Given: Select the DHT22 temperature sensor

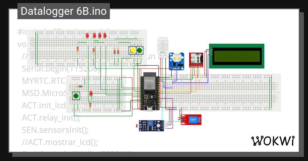Looking at the screenshot, I should point(162,46).
